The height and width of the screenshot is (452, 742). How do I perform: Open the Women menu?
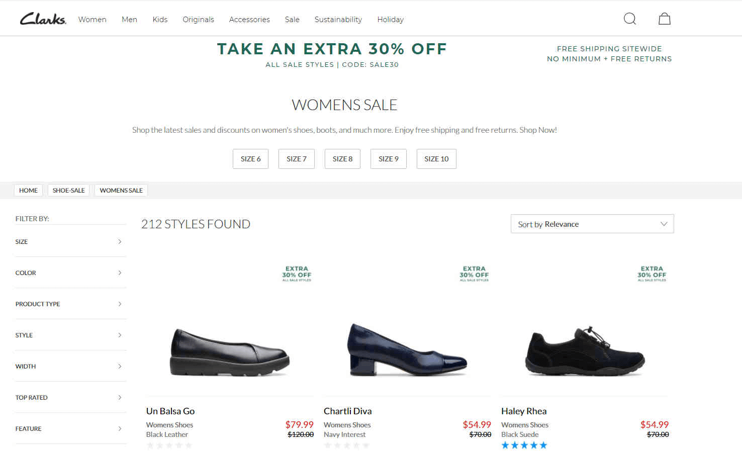92,20
